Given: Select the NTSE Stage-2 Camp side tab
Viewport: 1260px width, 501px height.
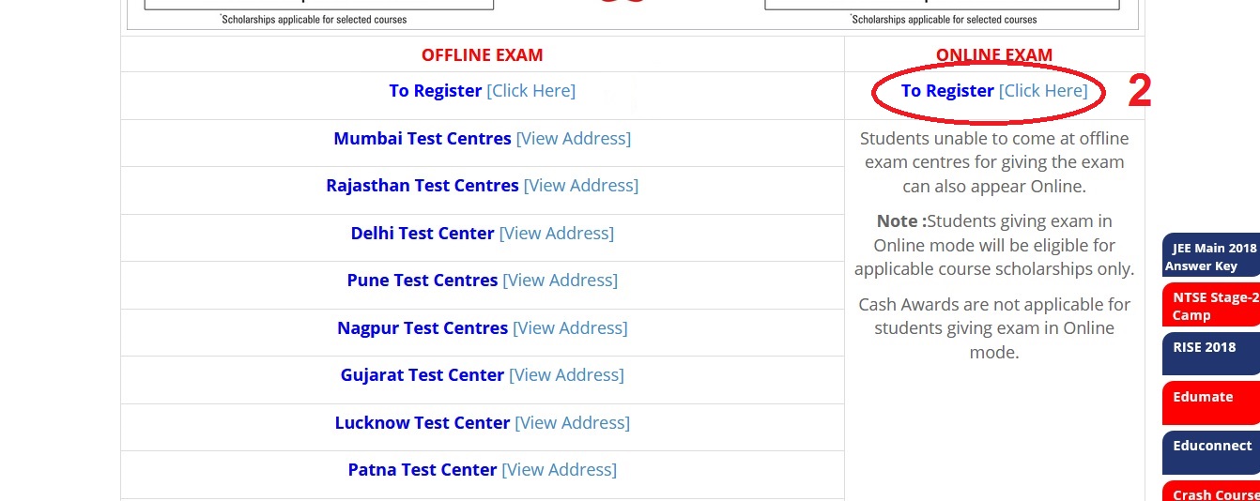Looking at the screenshot, I should 1210,307.
